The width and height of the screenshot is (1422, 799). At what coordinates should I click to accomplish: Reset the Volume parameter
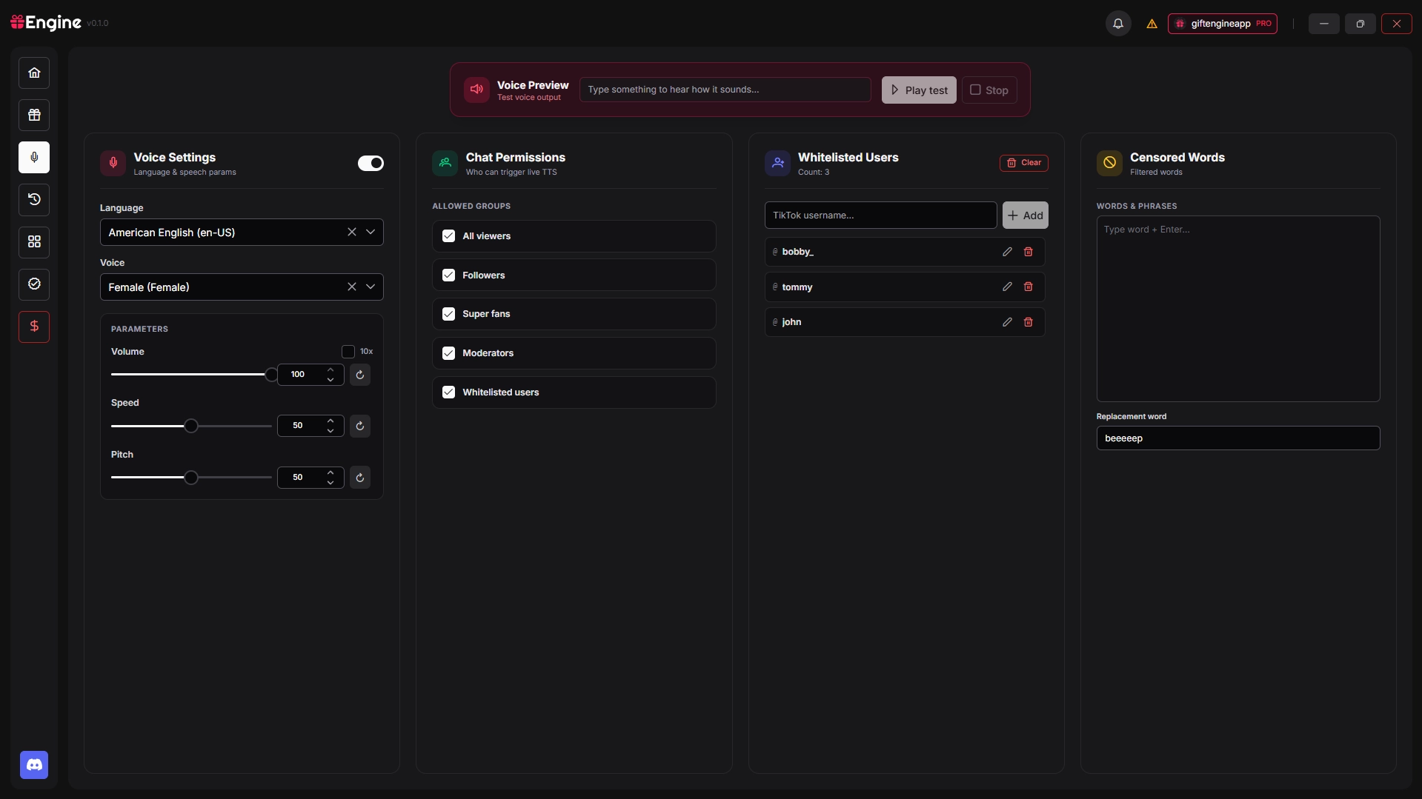[x=360, y=375]
